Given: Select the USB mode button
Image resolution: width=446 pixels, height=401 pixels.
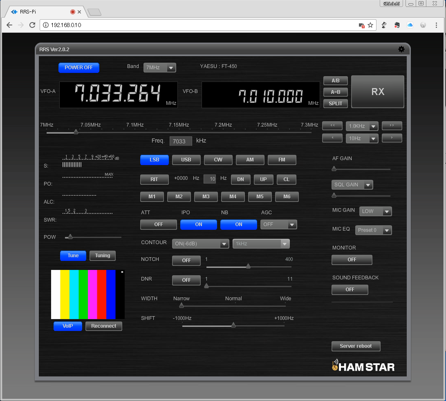Looking at the screenshot, I should [186, 160].
